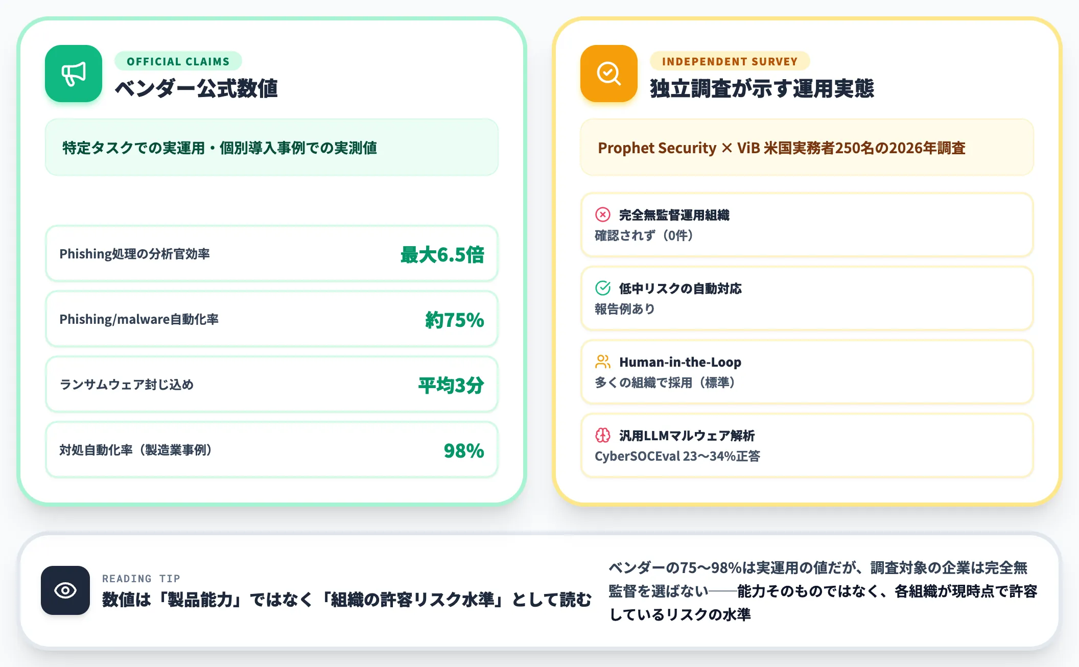Screen dimensions: 1079x667
Task: Click the label ランサムウェア封じ込め
Action: click(x=127, y=385)
